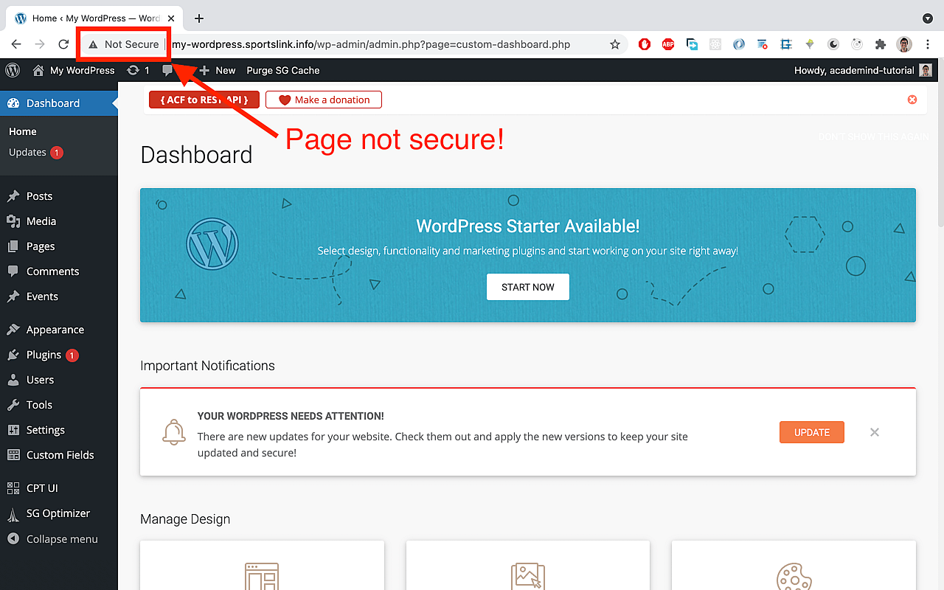Click Purge SG Cache in admin bar
Viewport: 944px width, 590px height.
pos(283,70)
